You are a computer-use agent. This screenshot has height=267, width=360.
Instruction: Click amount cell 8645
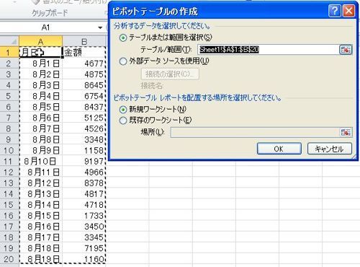coord(84,85)
